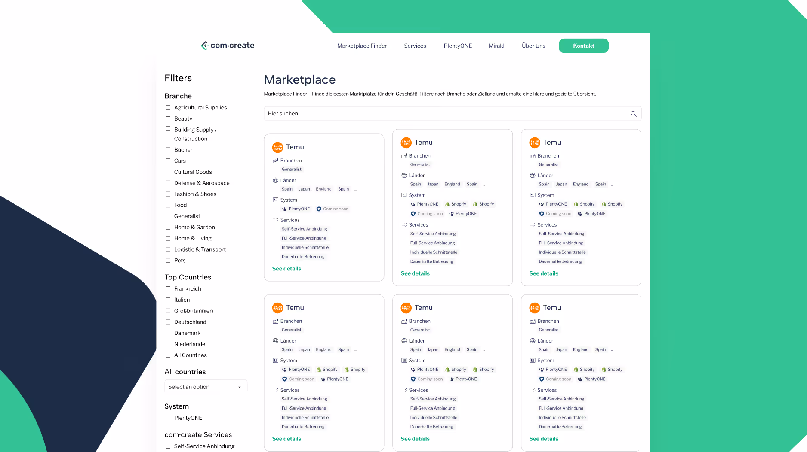Screen dimensions: 807x452
Task: Toggle Fashion & Shoes checkbox
Action: point(168,194)
